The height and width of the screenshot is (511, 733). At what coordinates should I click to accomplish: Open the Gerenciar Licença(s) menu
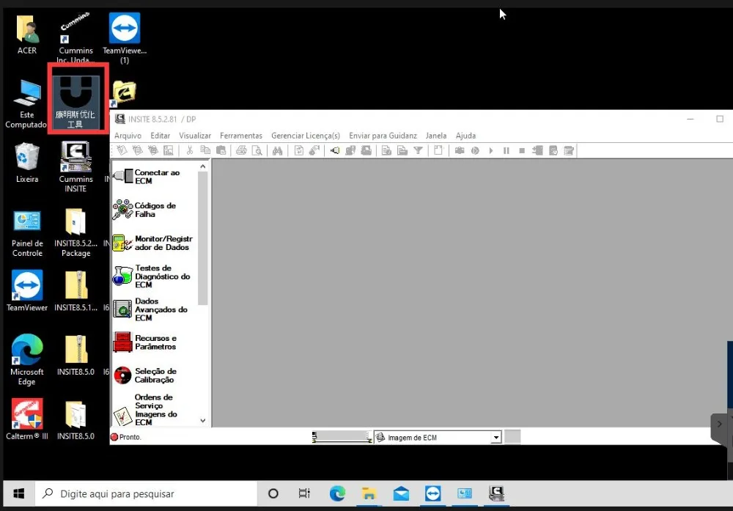tap(305, 136)
